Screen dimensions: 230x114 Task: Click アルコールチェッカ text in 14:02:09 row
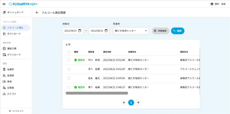point(190,69)
